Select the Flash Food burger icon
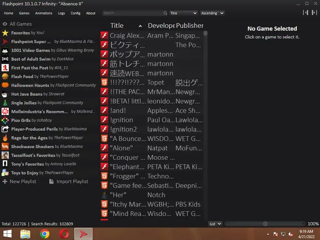Viewport: 320px width, 240px height. tap(5, 77)
